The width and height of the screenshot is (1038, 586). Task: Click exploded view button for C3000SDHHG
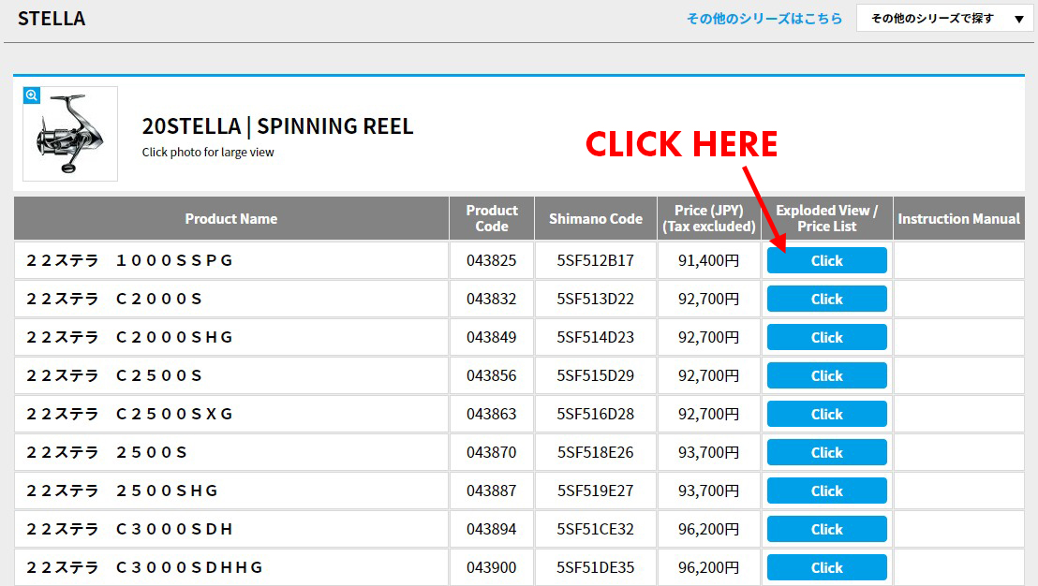click(827, 567)
